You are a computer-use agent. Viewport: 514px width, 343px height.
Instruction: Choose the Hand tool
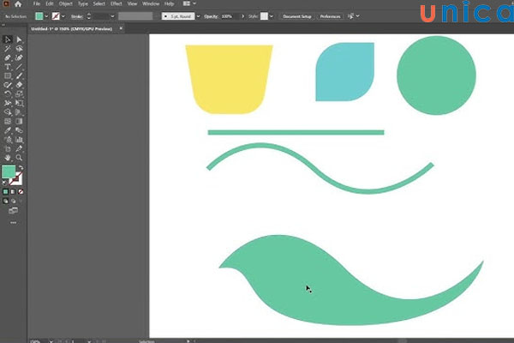tap(7, 158)
